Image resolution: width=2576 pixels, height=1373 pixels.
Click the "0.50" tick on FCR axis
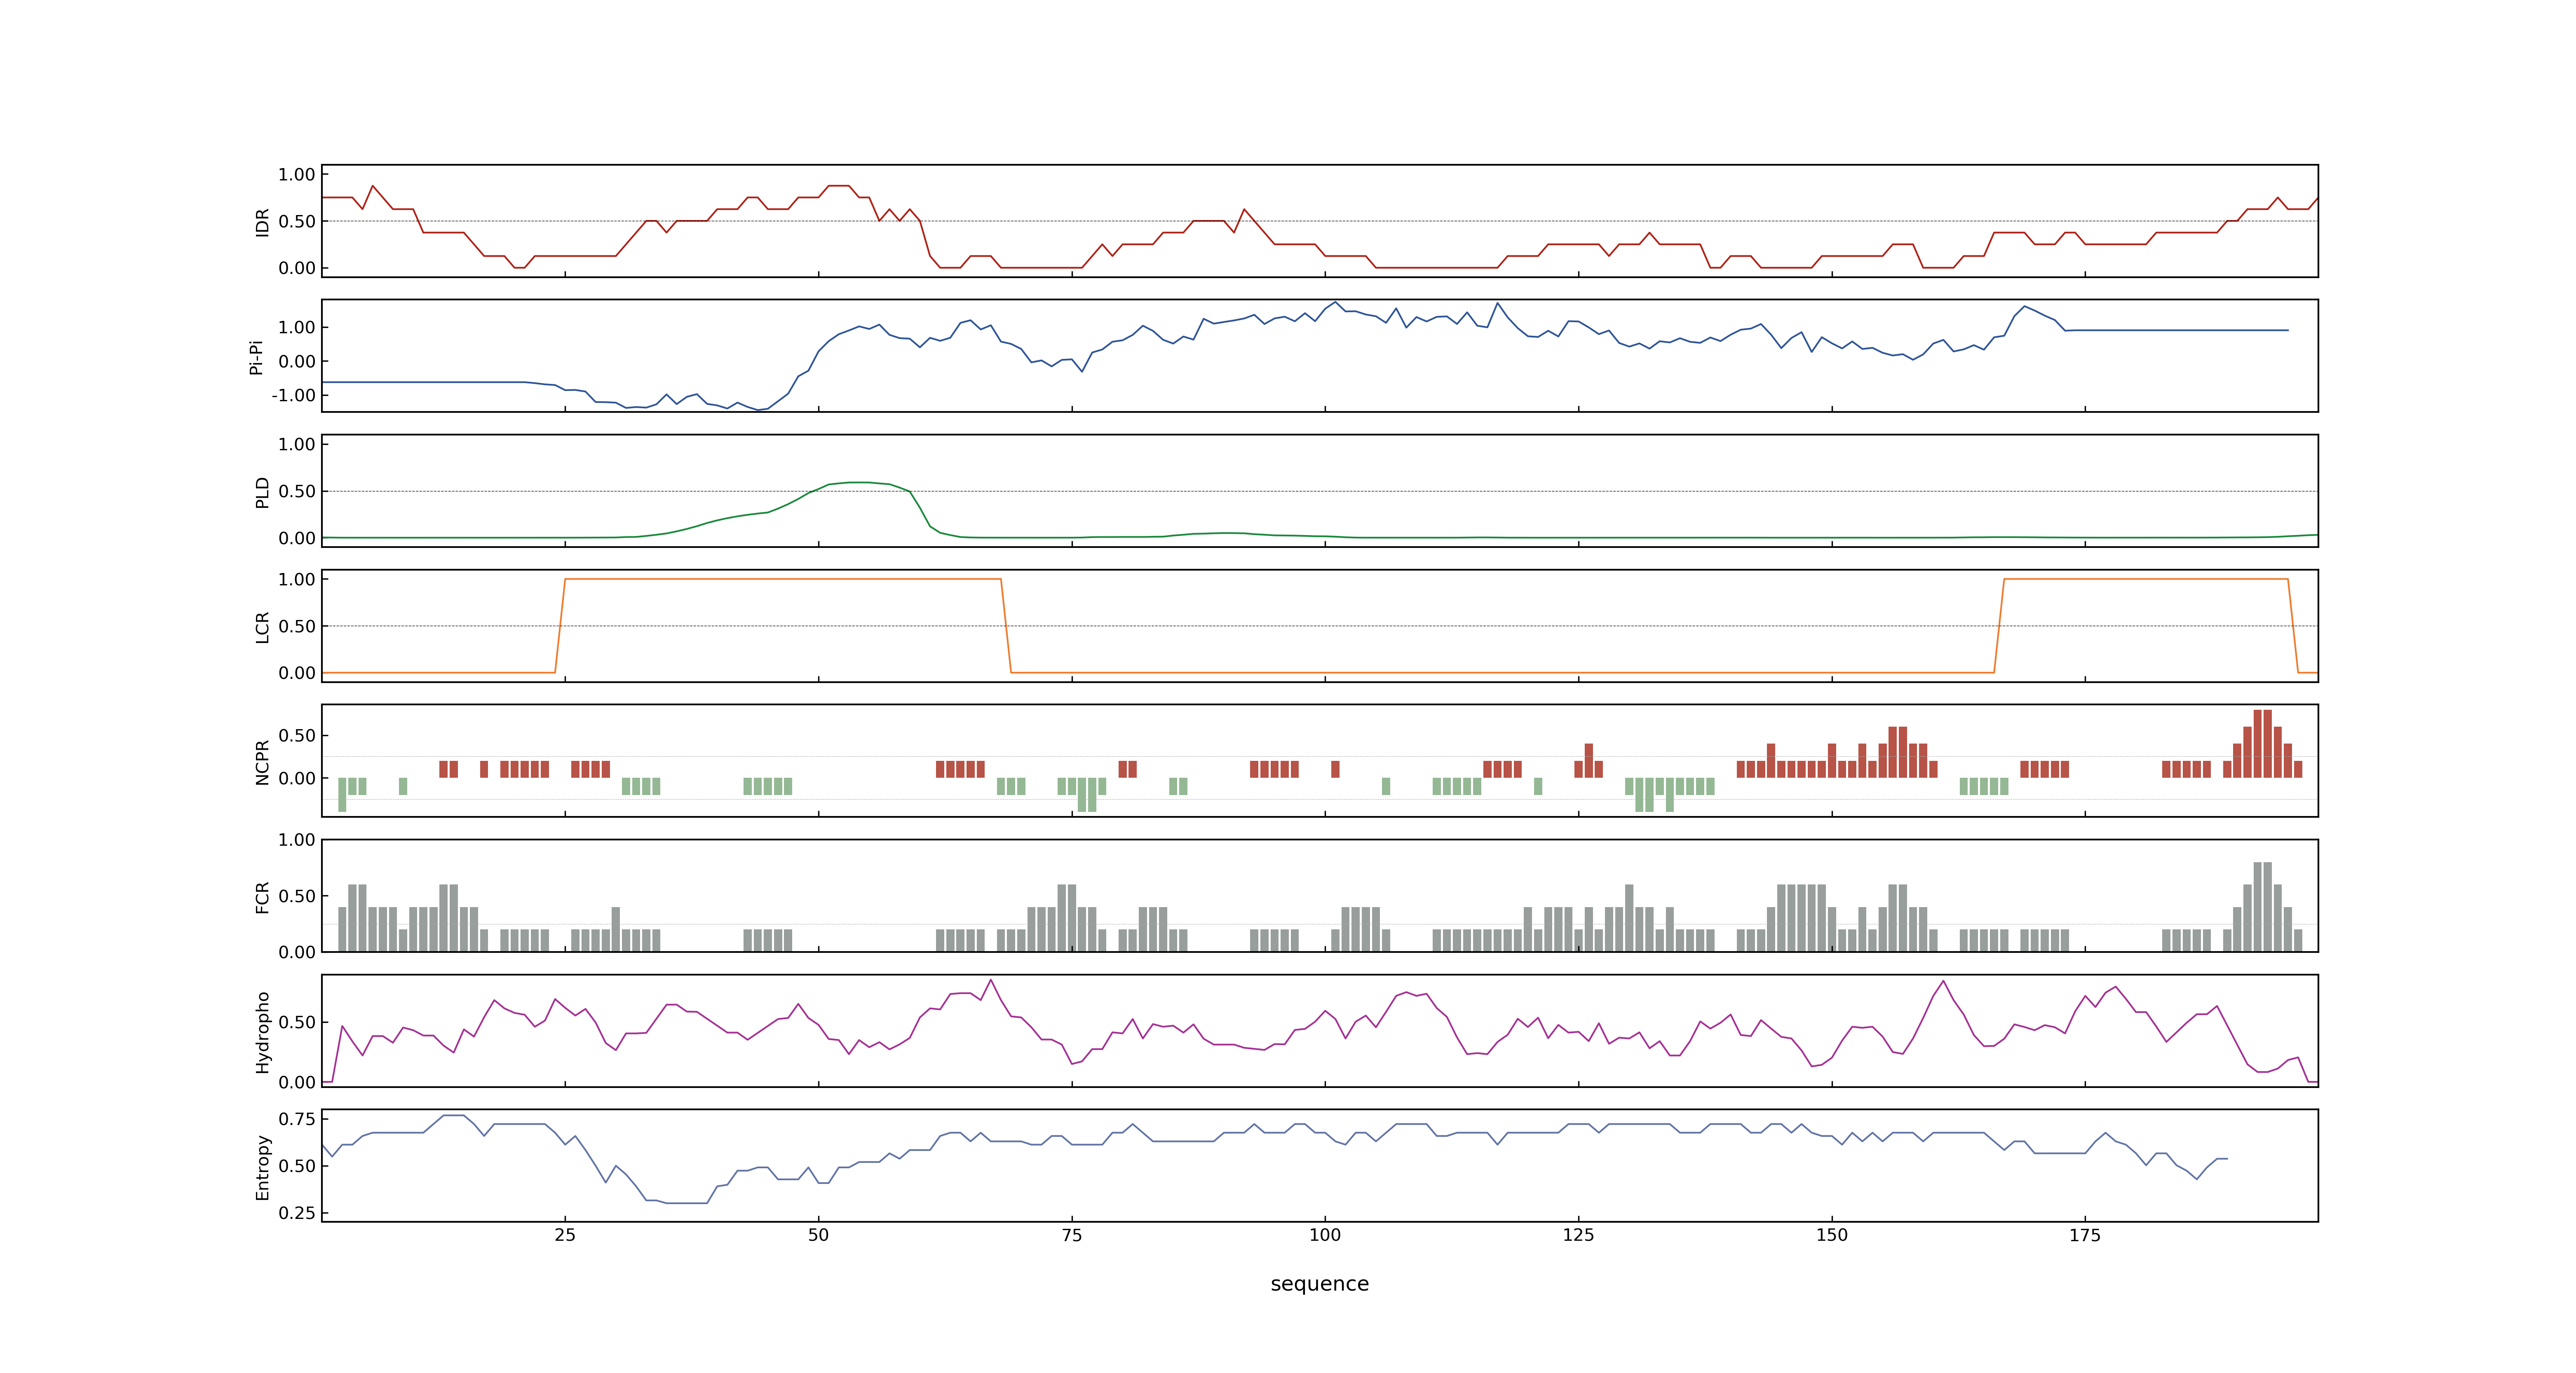[x=297, y=896]
